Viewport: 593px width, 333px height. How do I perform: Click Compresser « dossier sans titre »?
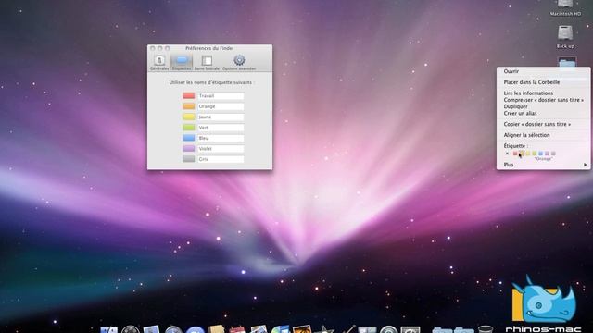point(543,100)
